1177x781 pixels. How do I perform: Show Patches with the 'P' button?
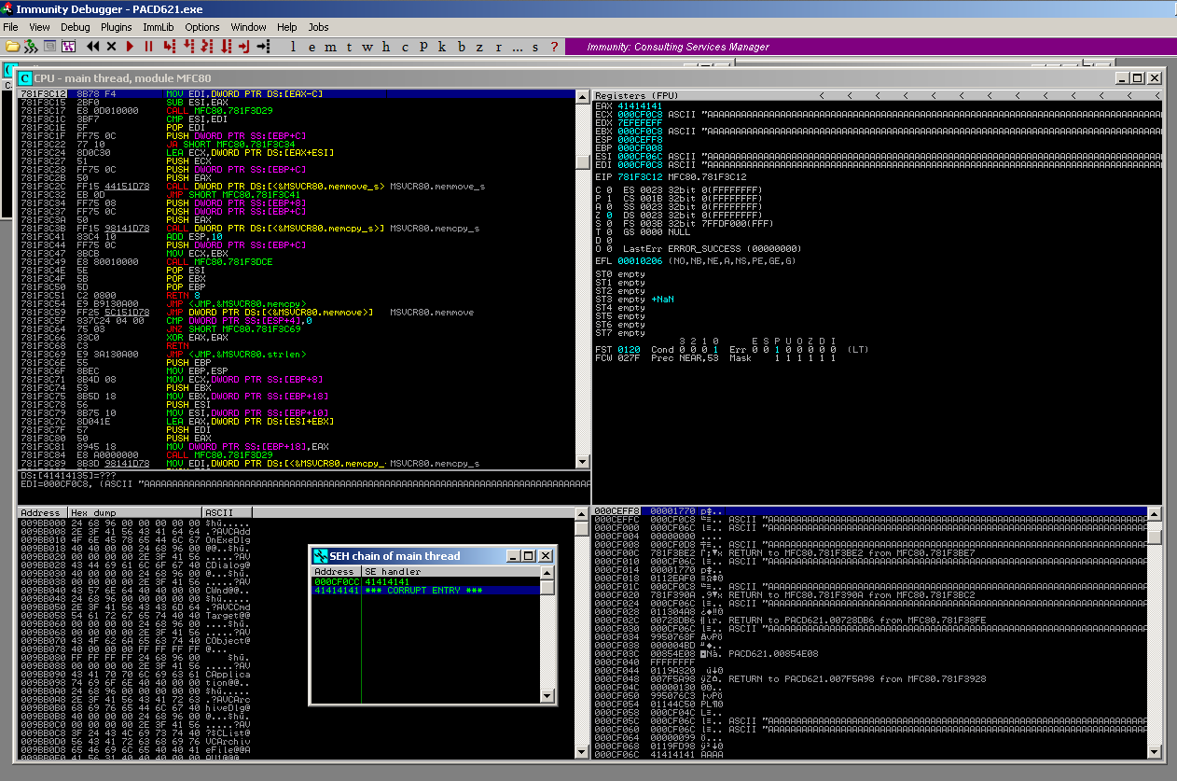(423, 46)
